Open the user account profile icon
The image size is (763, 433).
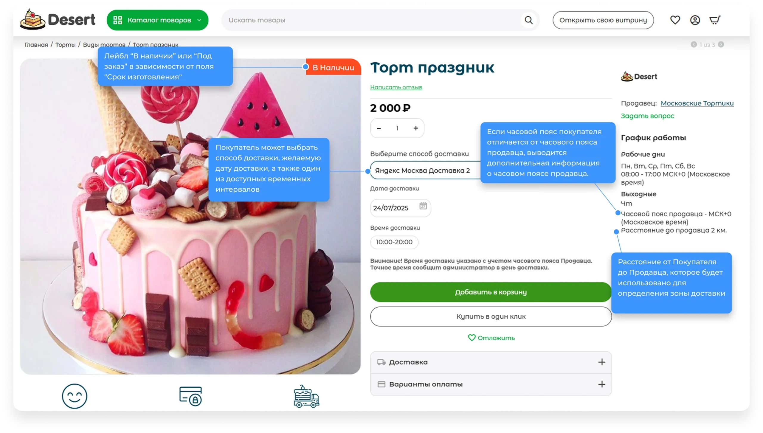point(695,20)
